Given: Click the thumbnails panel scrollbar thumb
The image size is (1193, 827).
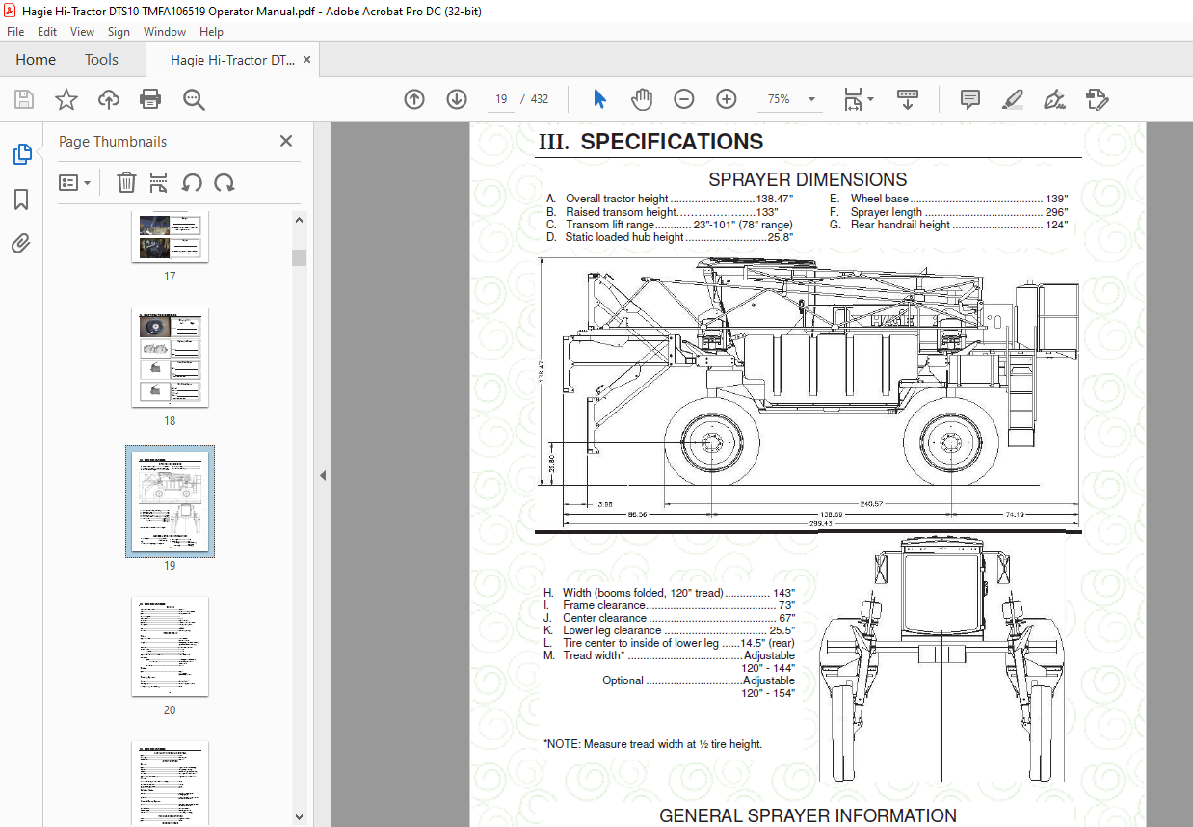Looking at the screenshot, I should pyautogui.click(x=299, y=256).
